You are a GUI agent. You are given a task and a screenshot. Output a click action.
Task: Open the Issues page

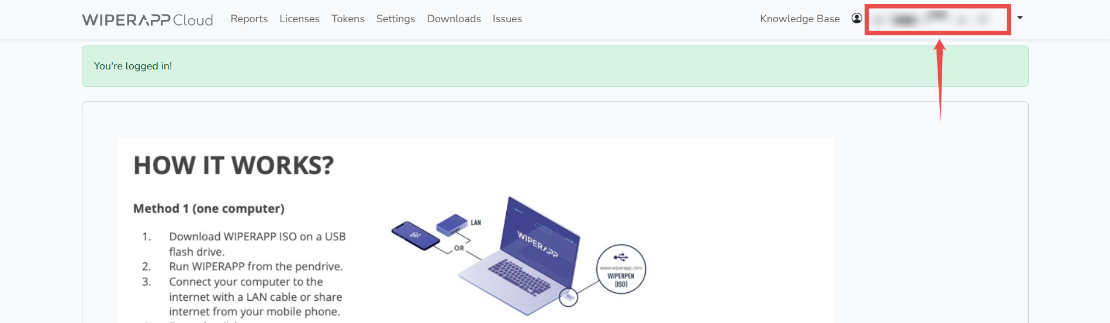(x=507, y=19)
